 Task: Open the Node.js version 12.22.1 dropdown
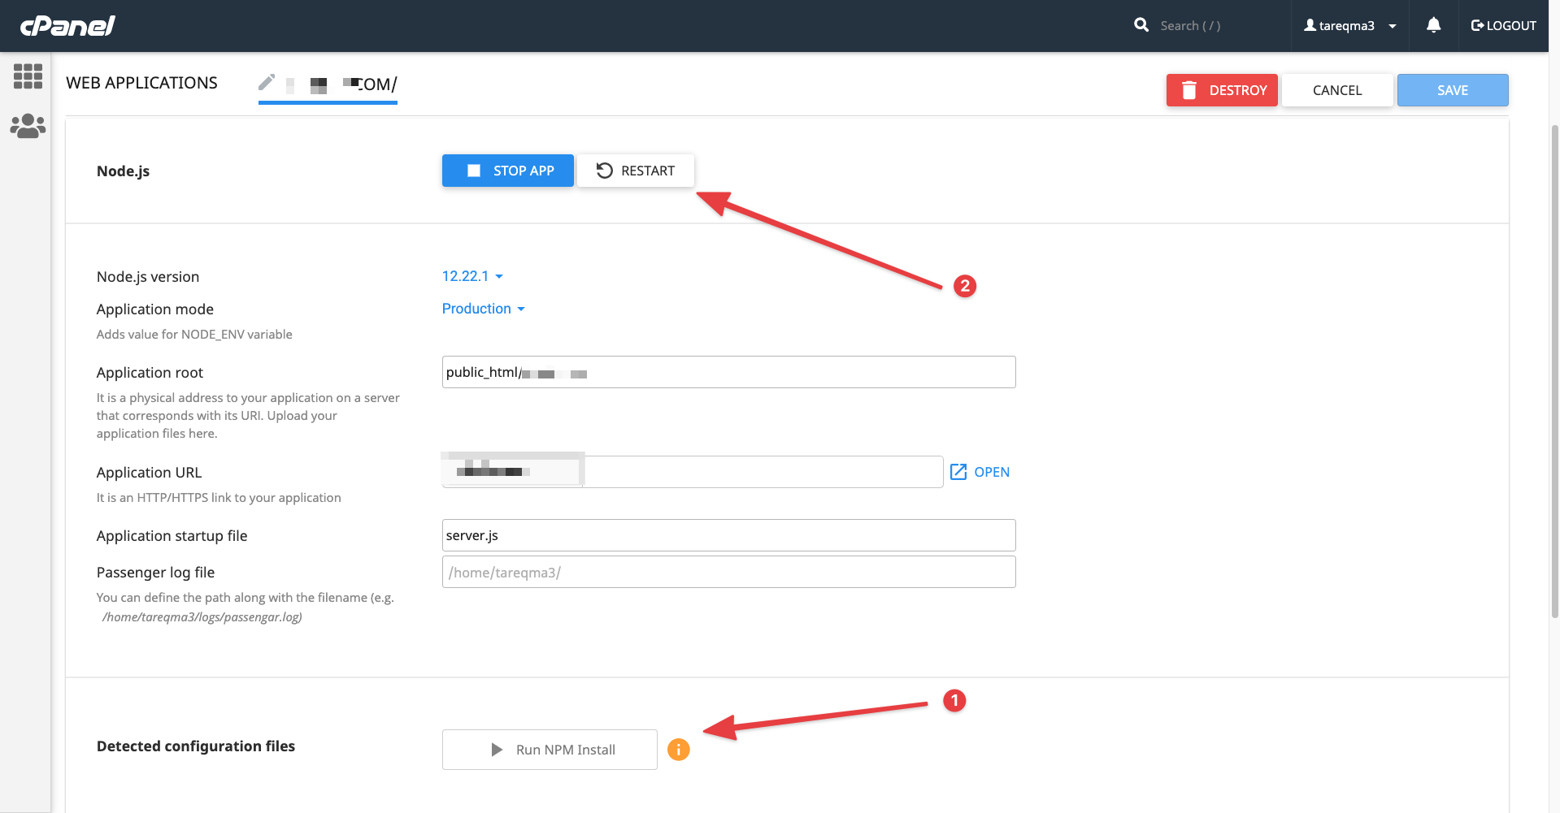coord(472,276)
